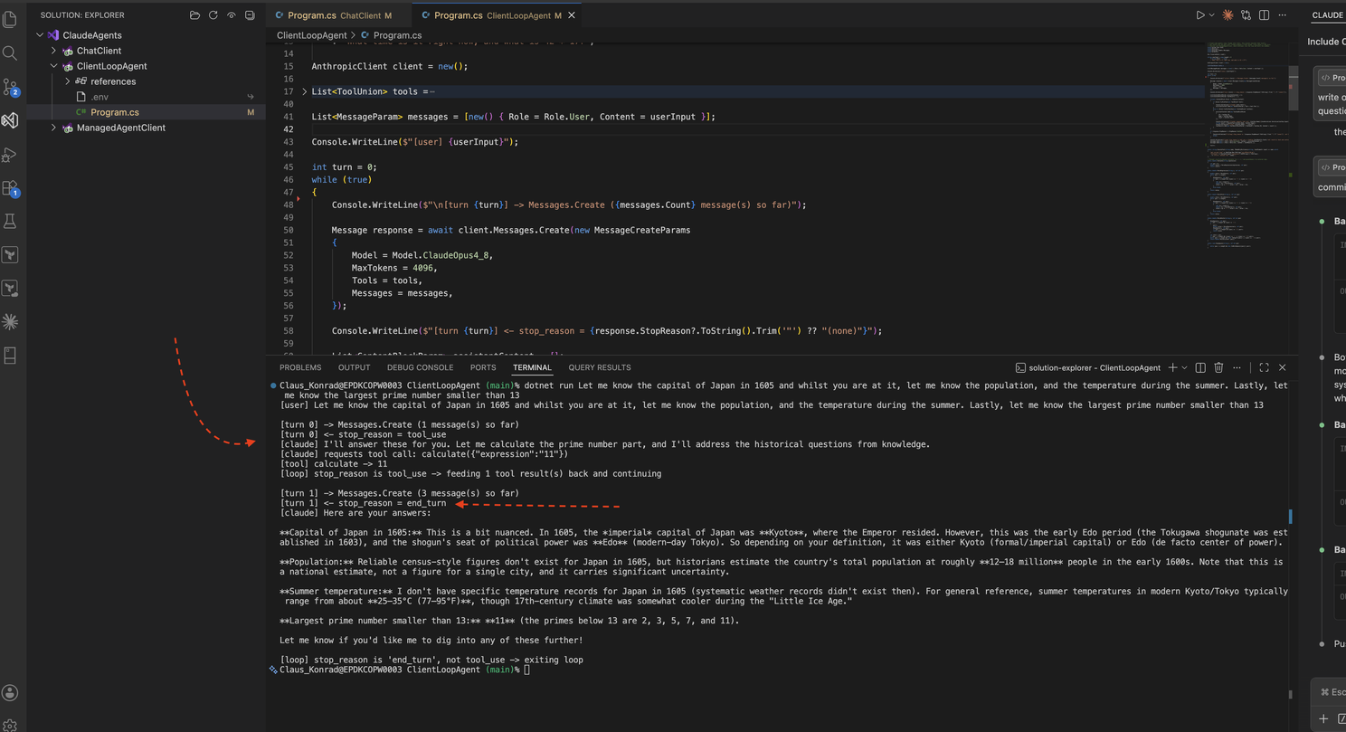Unfold collapsed tools list at line 17
This screenshot has width=1346, height=732.
[x=305, y=91]
